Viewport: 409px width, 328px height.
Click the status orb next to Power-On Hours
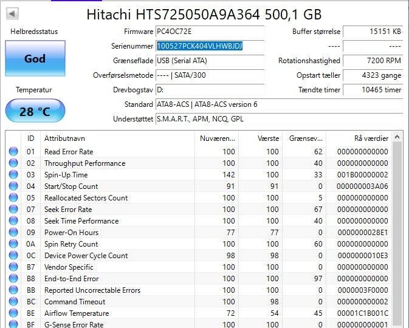coord(13,233)
